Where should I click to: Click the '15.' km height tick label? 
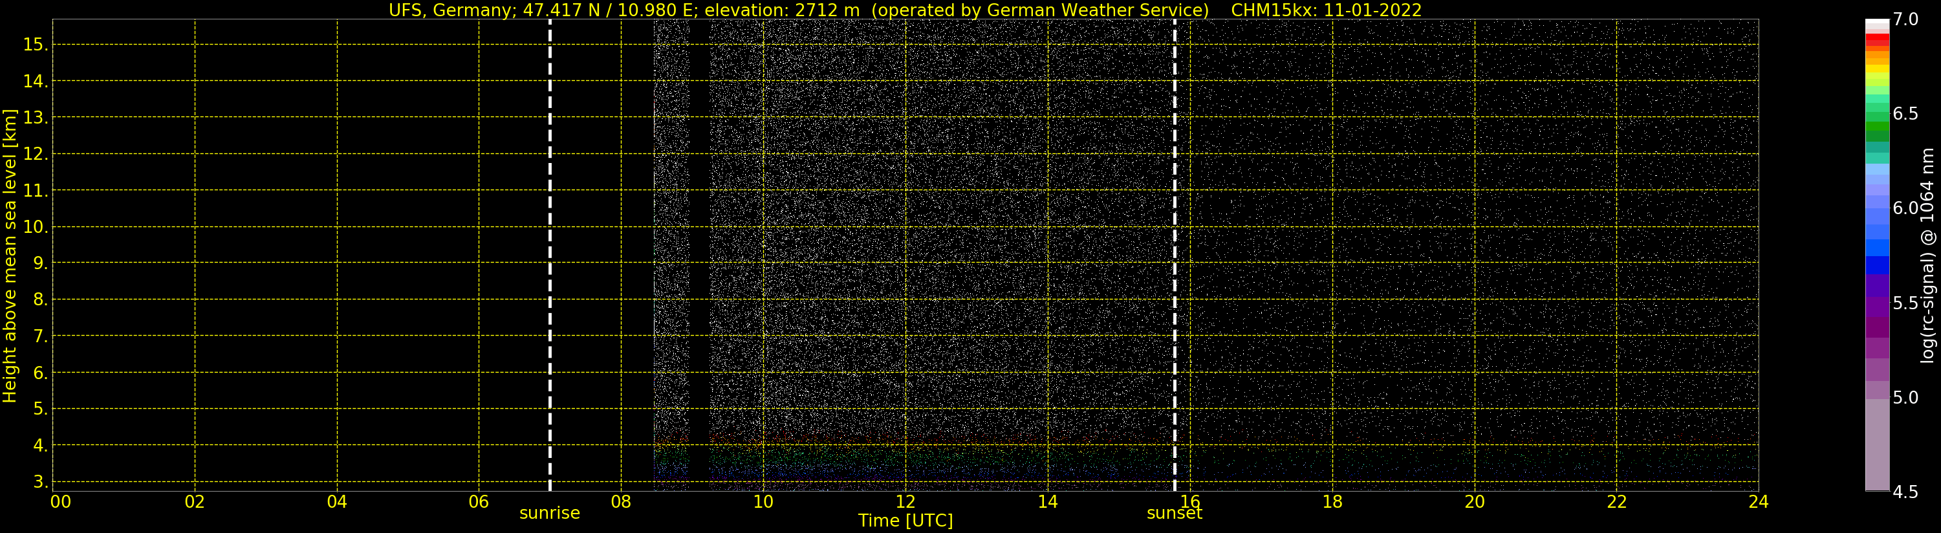(x=36, y=45)
